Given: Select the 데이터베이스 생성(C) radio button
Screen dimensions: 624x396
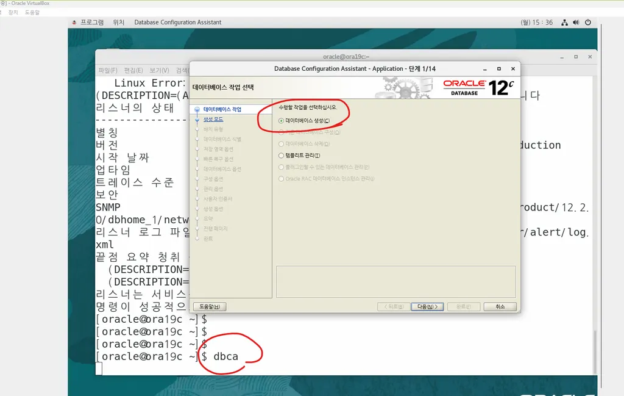Looking at the screenshot, I should point(281,121).
